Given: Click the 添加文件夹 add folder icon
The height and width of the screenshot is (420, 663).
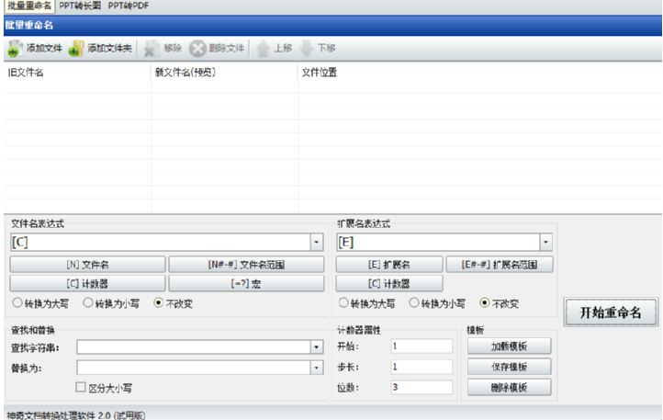Looking at the screenshot, I should [76, 49].
